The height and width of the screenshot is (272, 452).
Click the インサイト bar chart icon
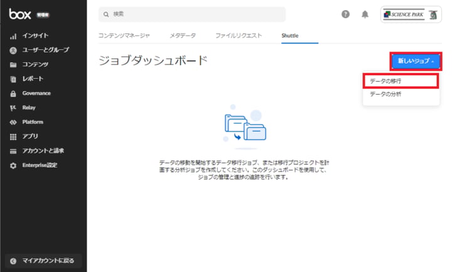(13, 36)
